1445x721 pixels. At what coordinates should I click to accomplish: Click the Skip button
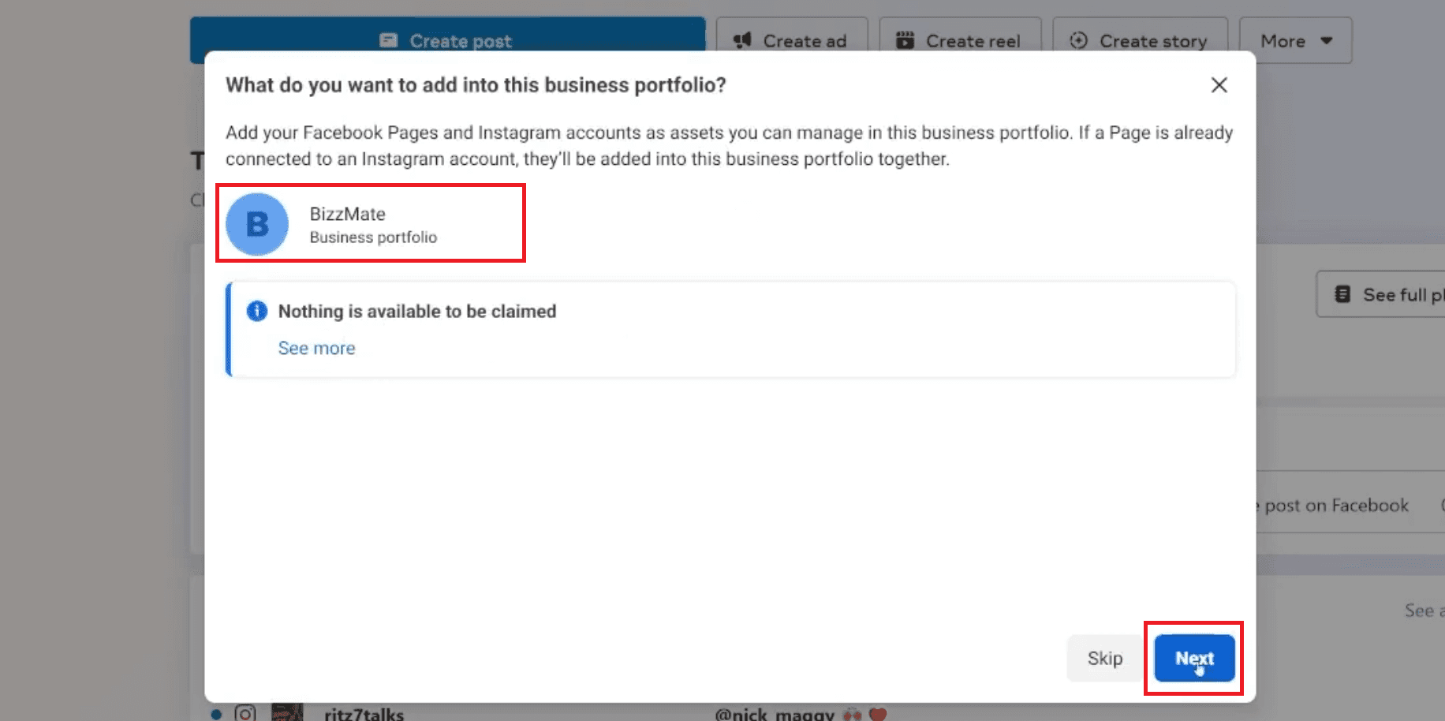(x=1103, y=658)
